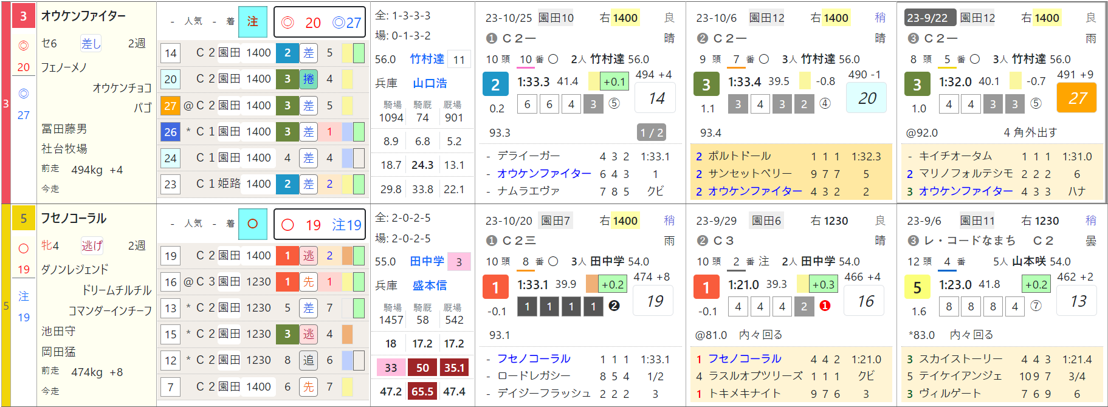Click owner name 池田守
The width and height of the screenshot is (1108, 407).
58,331
